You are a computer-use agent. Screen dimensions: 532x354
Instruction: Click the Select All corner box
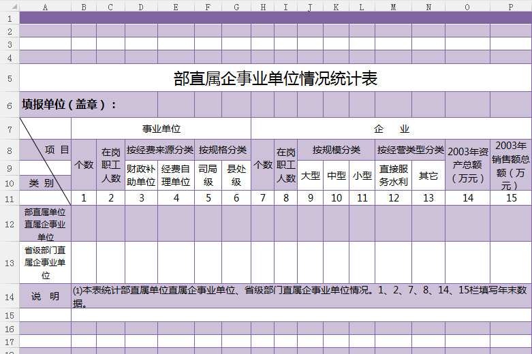click(10, 6)
